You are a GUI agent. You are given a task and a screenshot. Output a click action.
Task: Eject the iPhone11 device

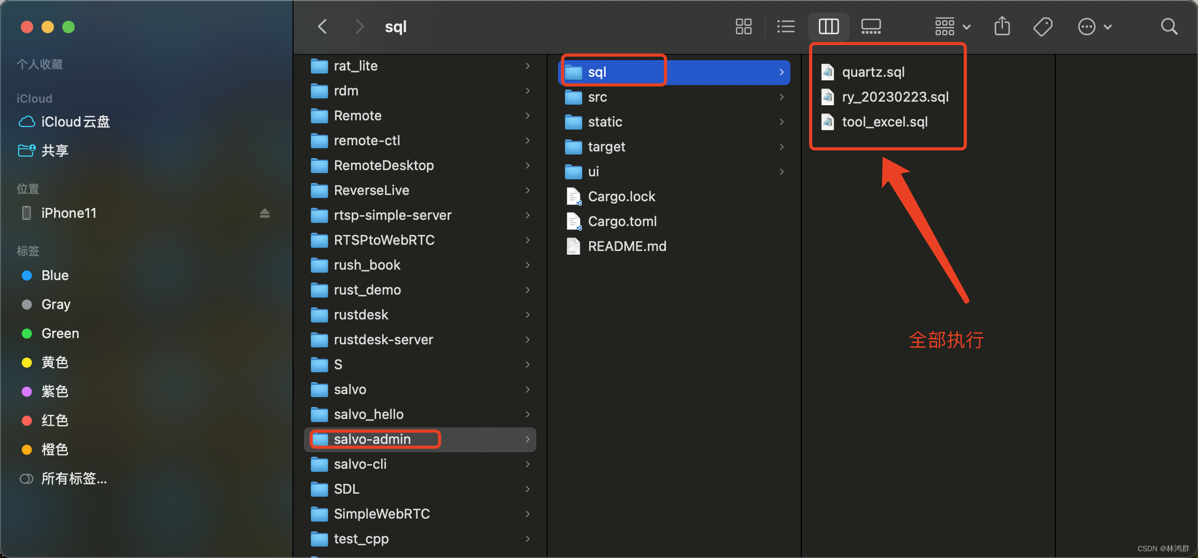coord(265,213)
